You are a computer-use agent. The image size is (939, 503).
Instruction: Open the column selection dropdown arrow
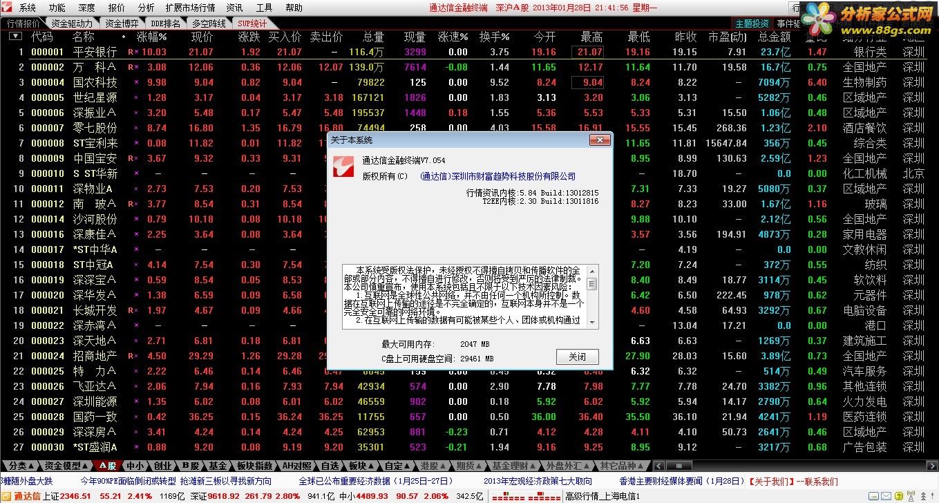point(15,36)
